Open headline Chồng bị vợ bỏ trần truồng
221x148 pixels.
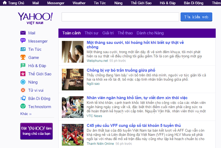click(x=121, y=70)
